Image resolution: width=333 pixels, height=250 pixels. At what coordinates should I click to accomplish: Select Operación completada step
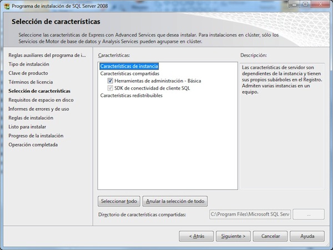click(33, 144)
